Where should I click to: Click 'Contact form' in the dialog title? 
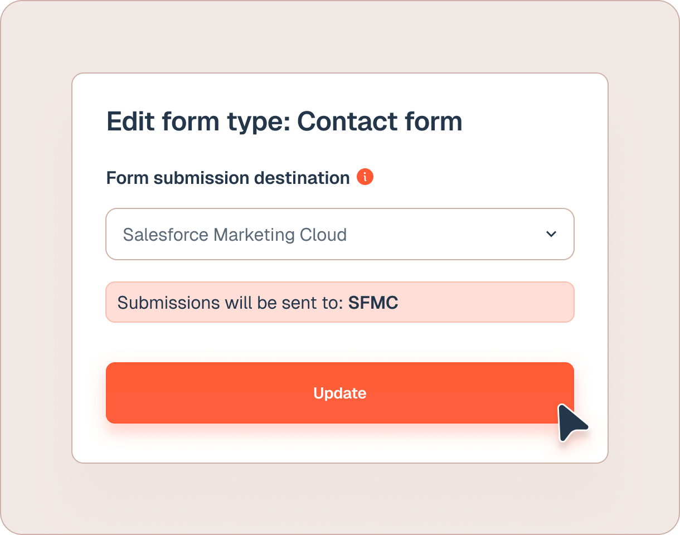click(380, 121)
